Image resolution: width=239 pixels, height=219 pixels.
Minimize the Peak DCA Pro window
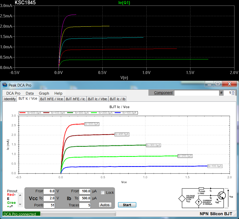coord(209,84)
